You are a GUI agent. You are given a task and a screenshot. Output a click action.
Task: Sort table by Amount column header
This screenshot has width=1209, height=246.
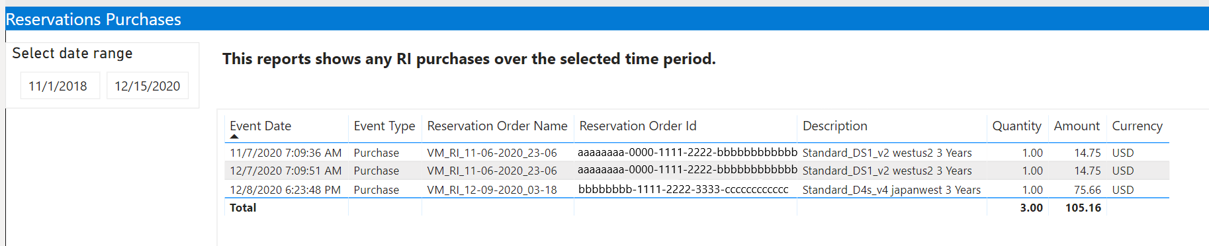(x=1077, y=126)
